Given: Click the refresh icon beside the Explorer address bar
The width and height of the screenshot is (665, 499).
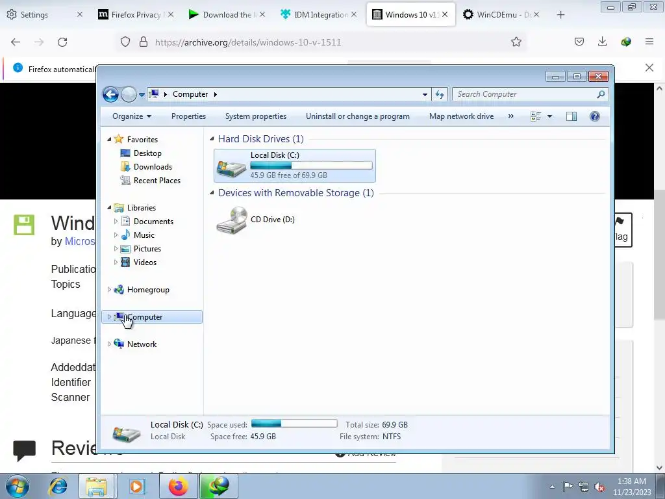Looking at the screenshot, I should click(x=440, y=94).
